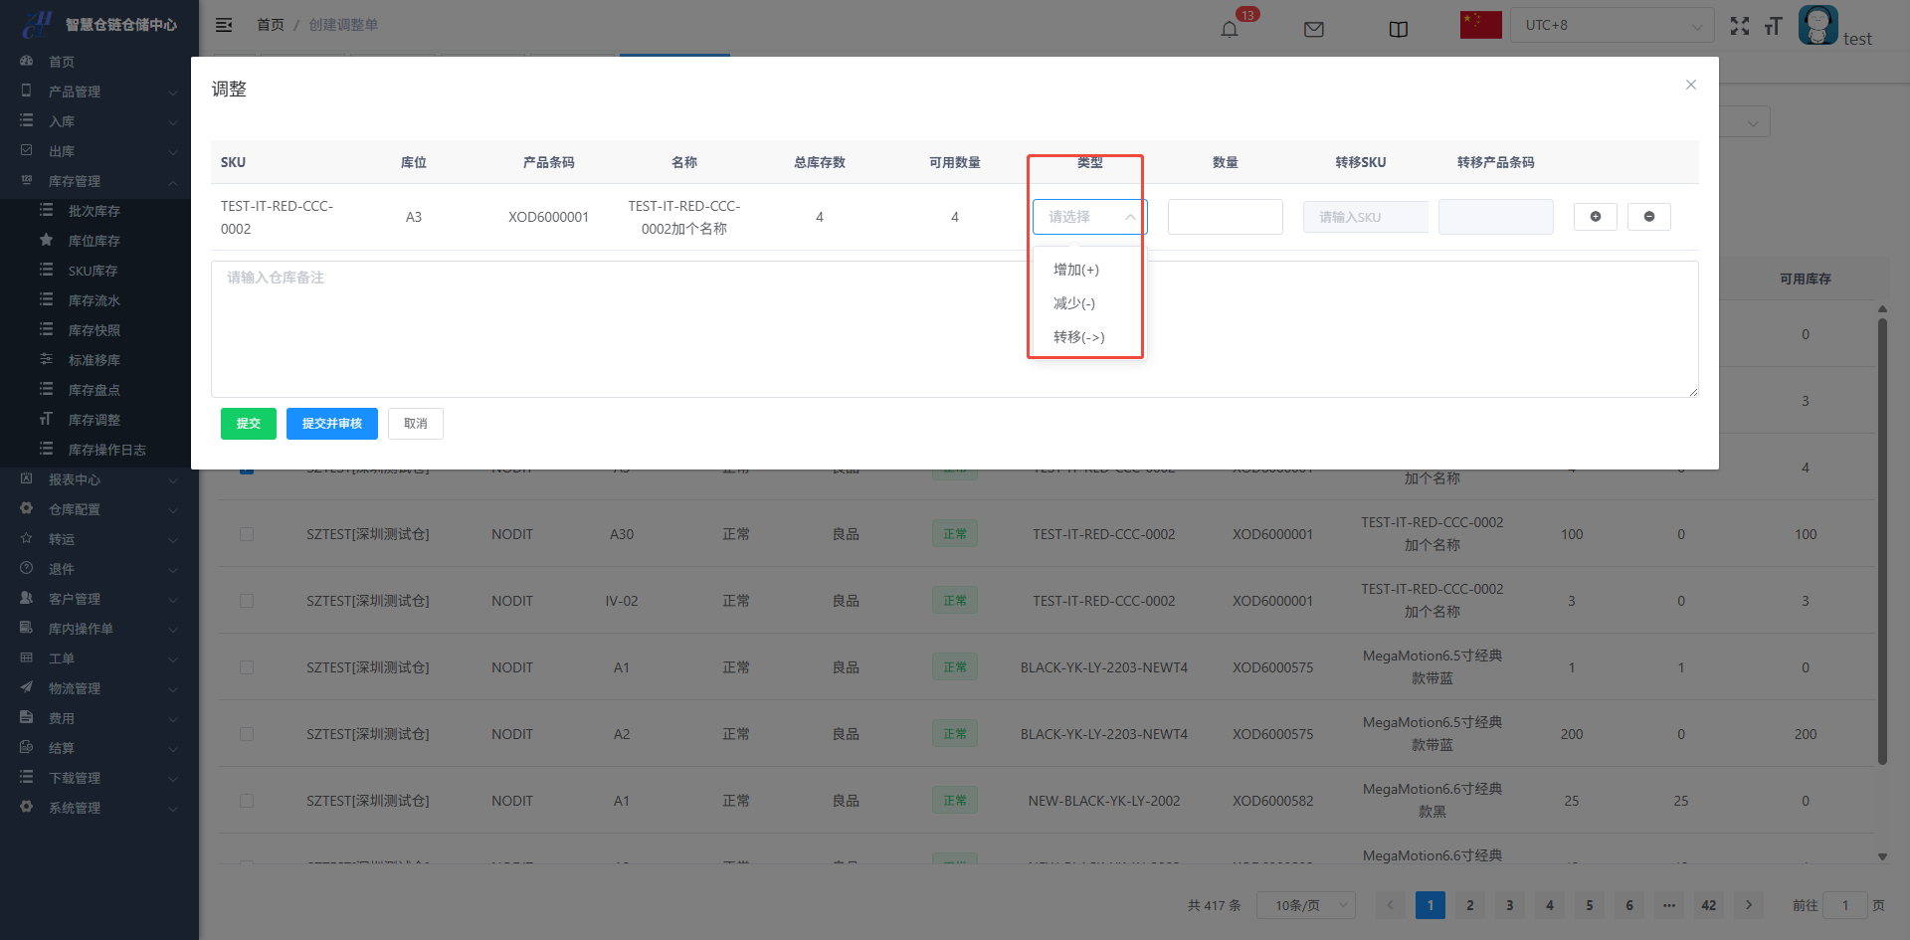This screenshot has width=1910, height=940.
Task: Select checkbox of the A2 row
Action: click(x=247, y=734)
